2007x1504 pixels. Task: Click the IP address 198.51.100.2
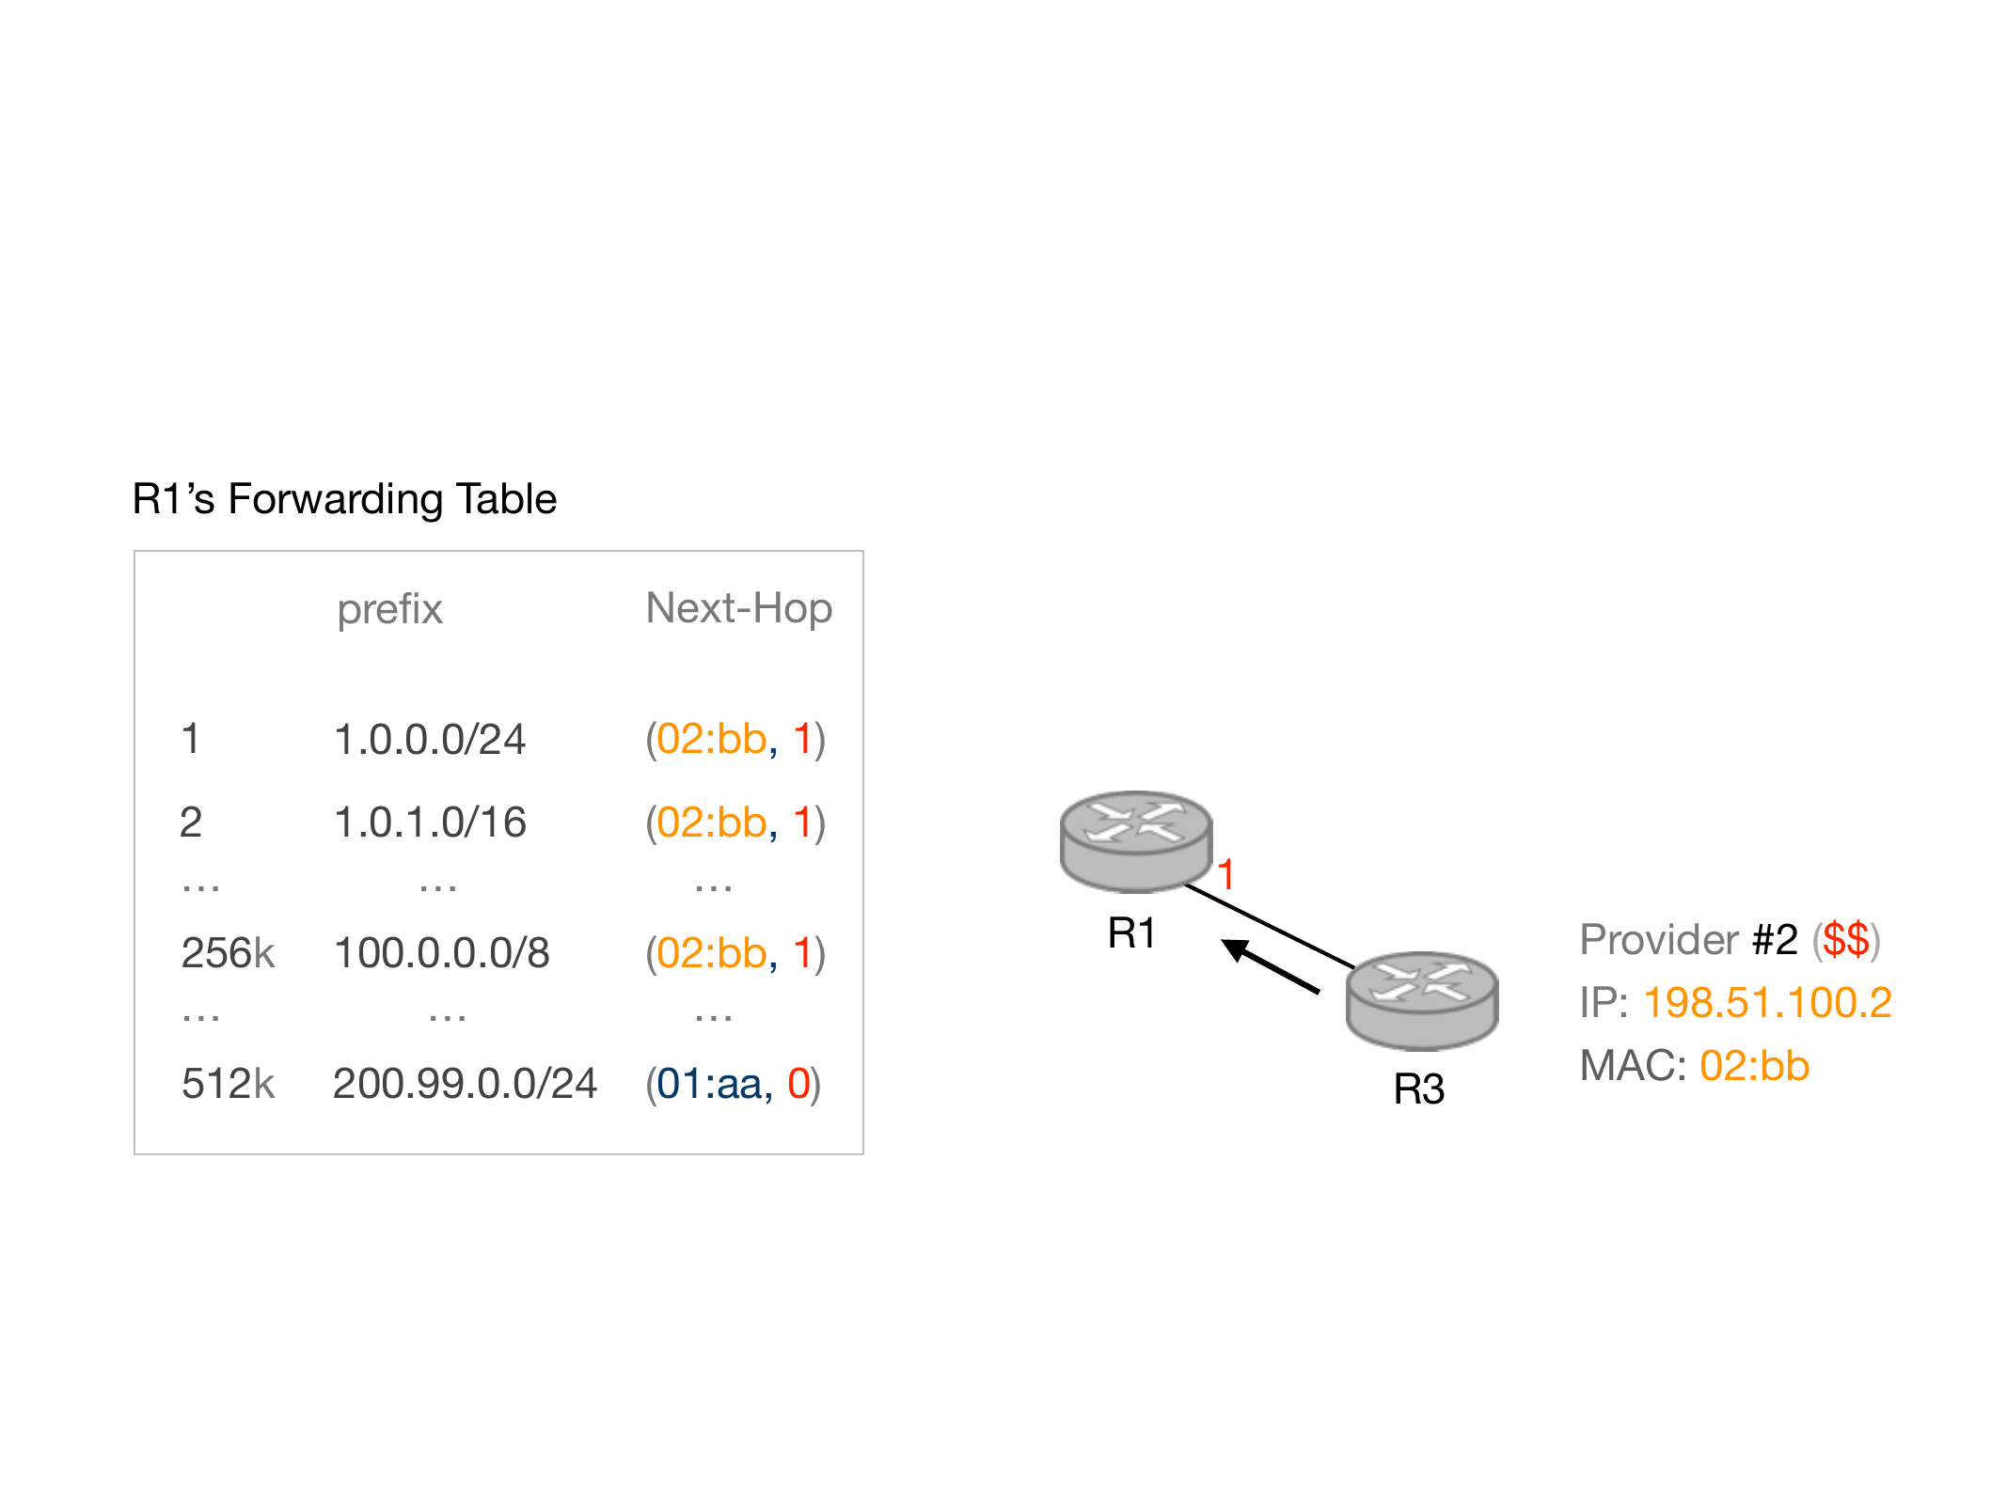1766,1003
